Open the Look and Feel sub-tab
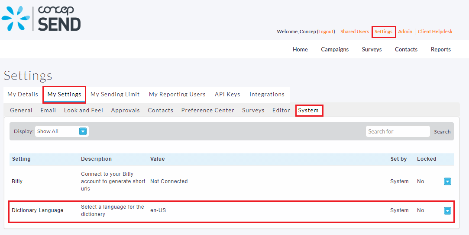 tap(84, 110)
